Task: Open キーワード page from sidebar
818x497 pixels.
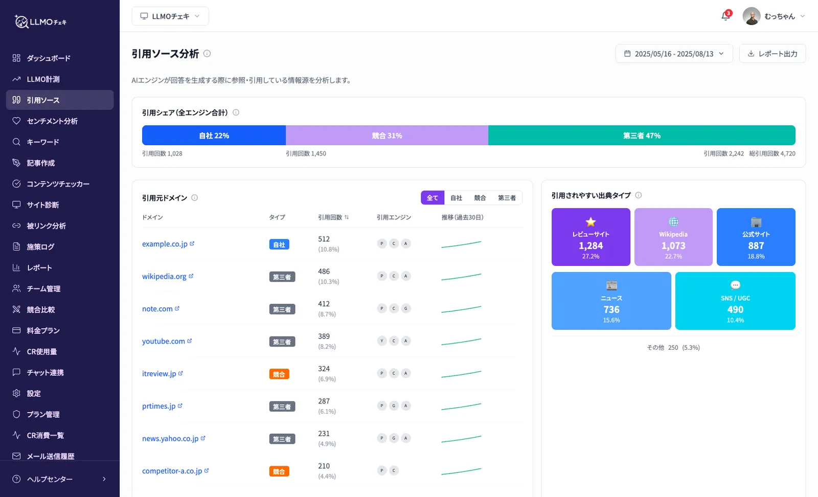Action: pos(60,142)
